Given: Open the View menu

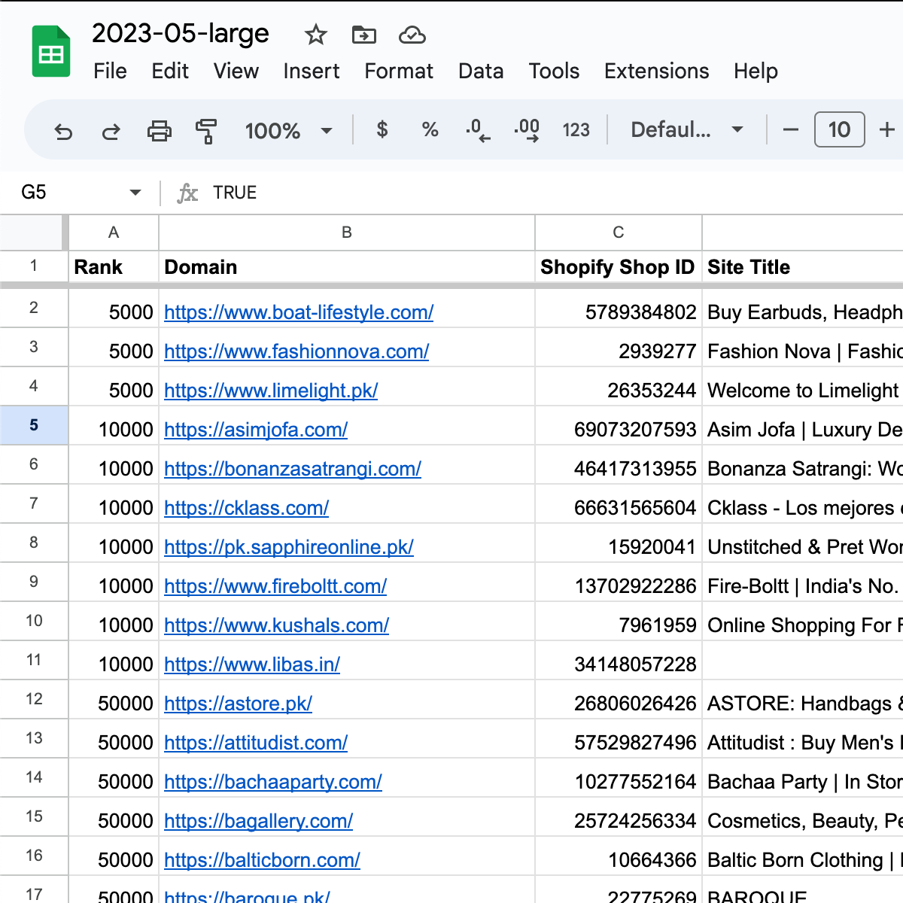Looking at the screenshot, I should coord(236,71).
